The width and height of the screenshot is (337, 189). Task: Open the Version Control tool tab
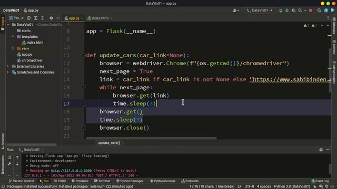[21, 181]
